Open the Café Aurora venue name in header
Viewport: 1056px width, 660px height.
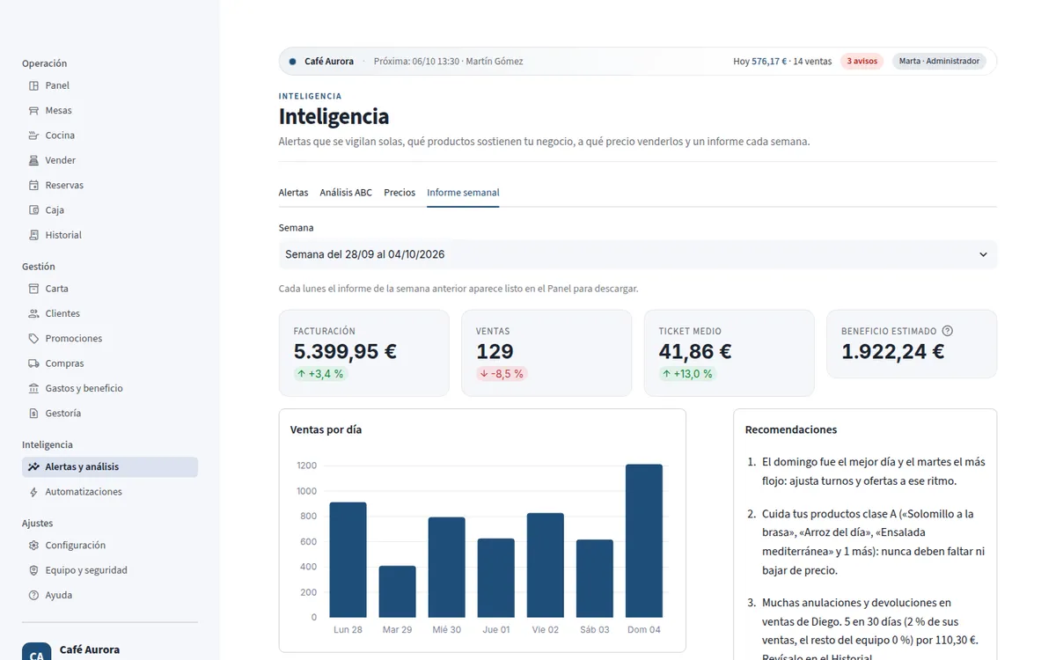pyautogui.click(x=329, y=62)
